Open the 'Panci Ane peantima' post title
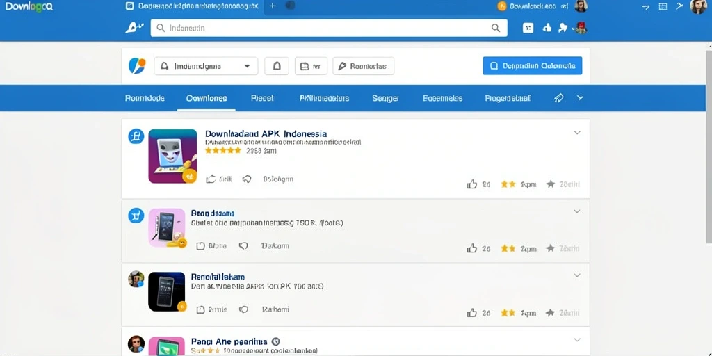Screen dimensions: 712x356 click(x=229, y=341)
